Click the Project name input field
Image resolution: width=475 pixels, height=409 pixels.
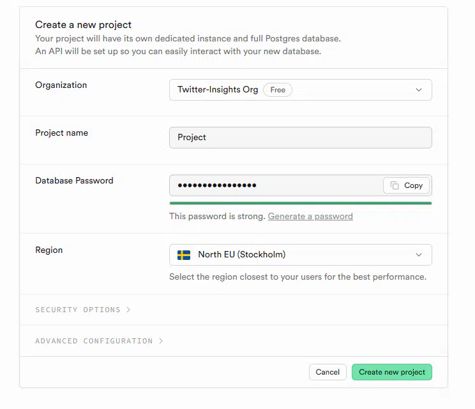(301, 138)
